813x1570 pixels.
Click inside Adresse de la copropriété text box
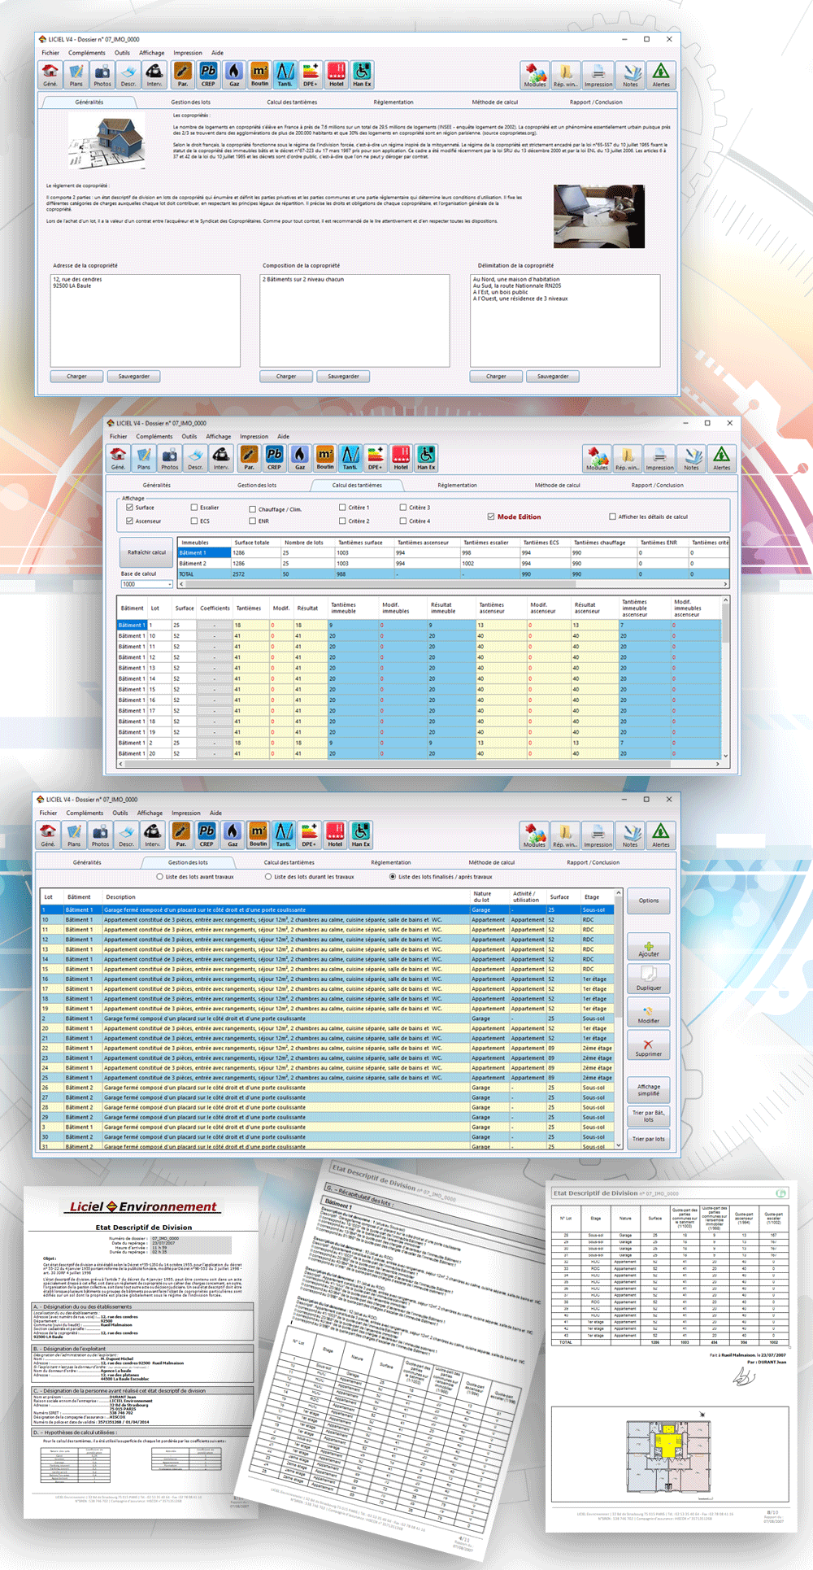tap(145, 321)
